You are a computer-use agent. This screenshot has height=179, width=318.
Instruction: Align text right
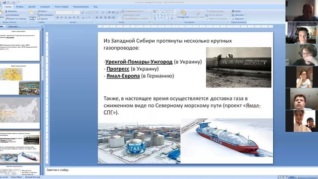click(105, 18)
